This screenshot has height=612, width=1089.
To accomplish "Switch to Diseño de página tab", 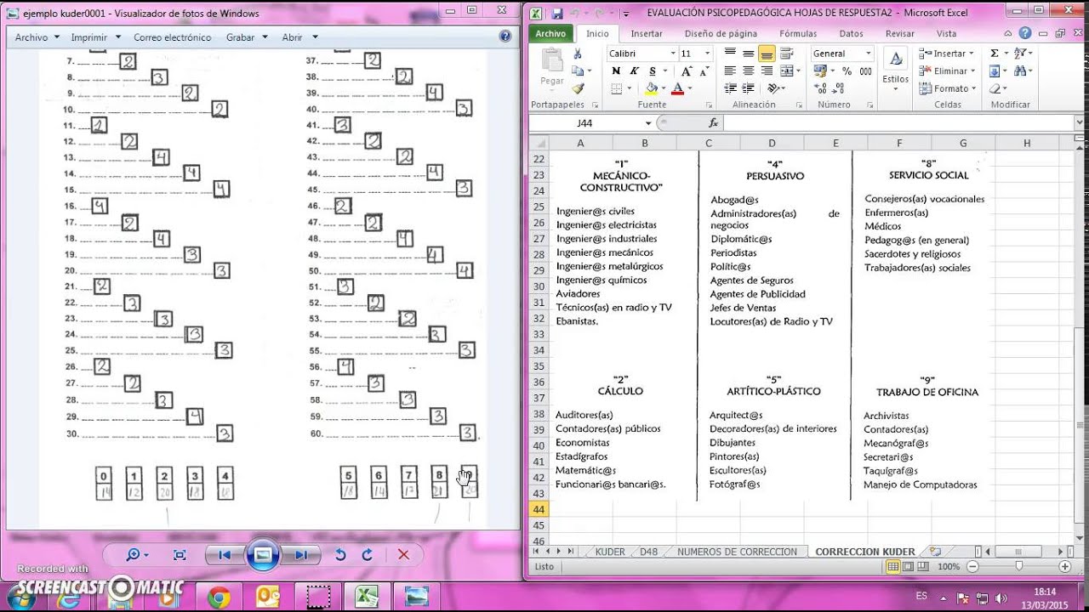I will [721, 33].
